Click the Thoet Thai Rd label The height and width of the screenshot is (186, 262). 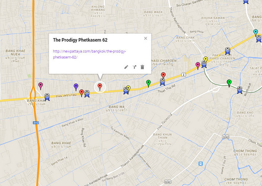pos(167,89)
